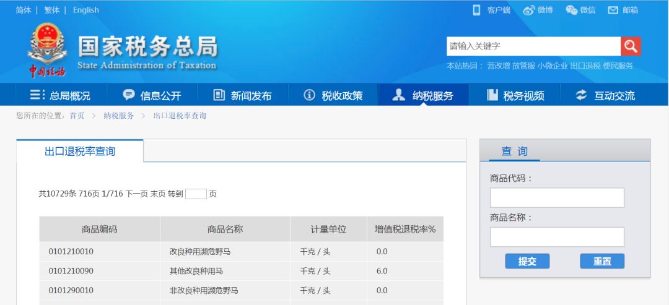Click the 信息公开 speech bubble icon
669x305 pixels.
[x=128, y=95]
